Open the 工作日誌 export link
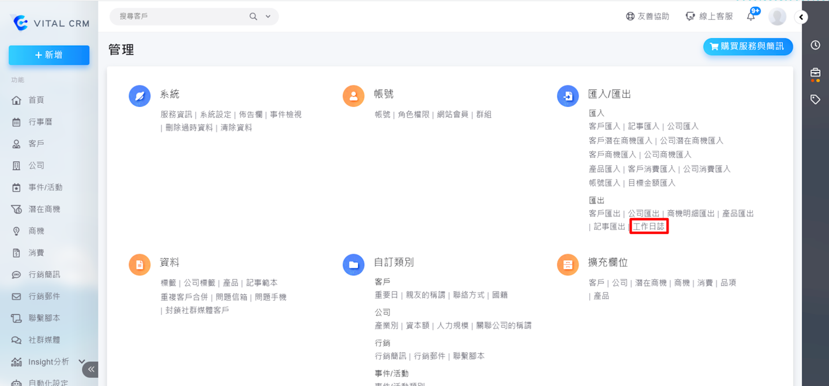The image size is (829, 386). click(649, 227)
